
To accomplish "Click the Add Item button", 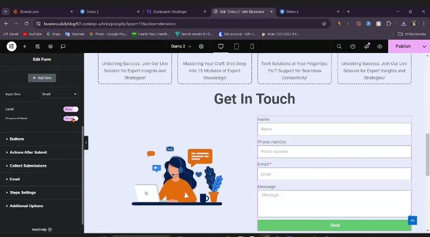I will tap(42, 78).
